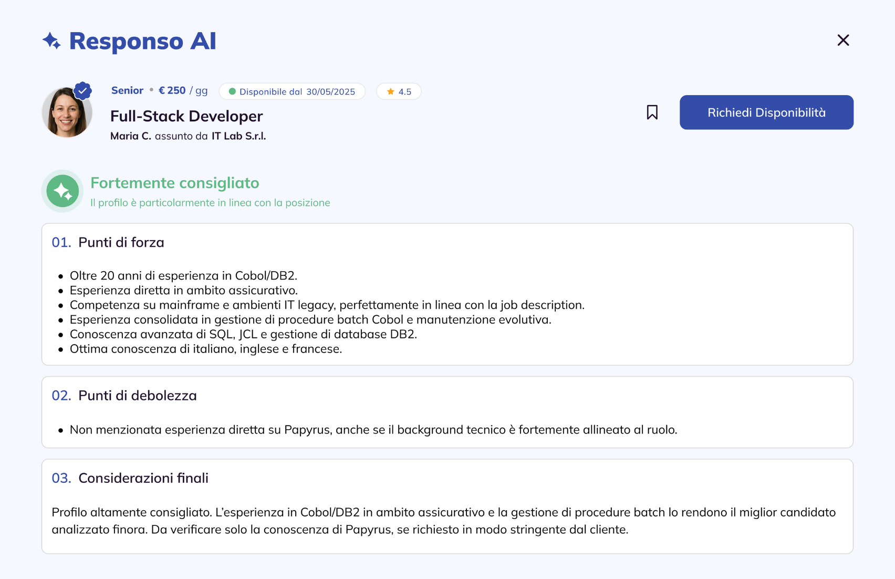The width and height of the screenshot is (895, 579).
Task: Click the € 250 / gg daily rate display
Action: click(x=182, y=90)
